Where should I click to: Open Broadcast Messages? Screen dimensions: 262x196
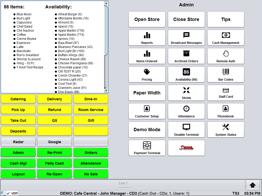pos(186,38)
